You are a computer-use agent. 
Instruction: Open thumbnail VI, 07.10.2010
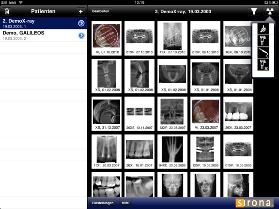pyautogui.click(x=107, y=38)
